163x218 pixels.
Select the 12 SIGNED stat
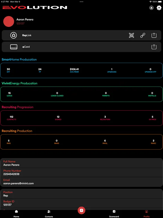pyautogui.click(x=58, y=118)
